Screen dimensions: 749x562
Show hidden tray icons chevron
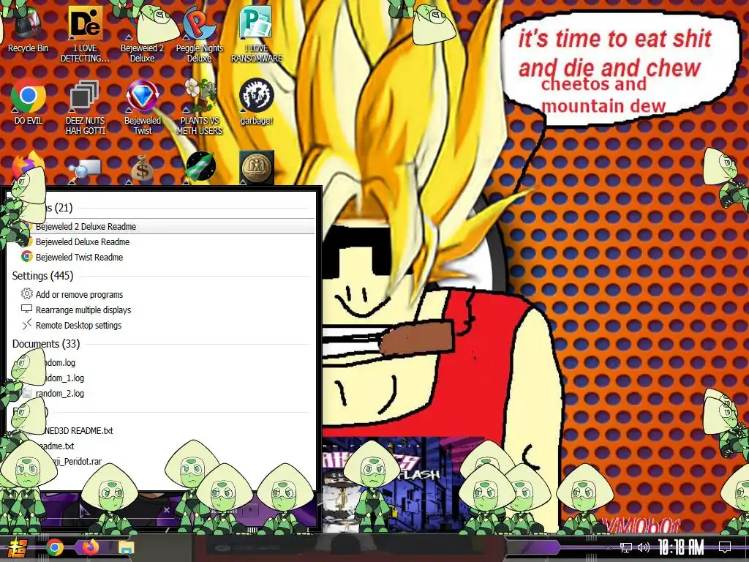tap(608, 547)
